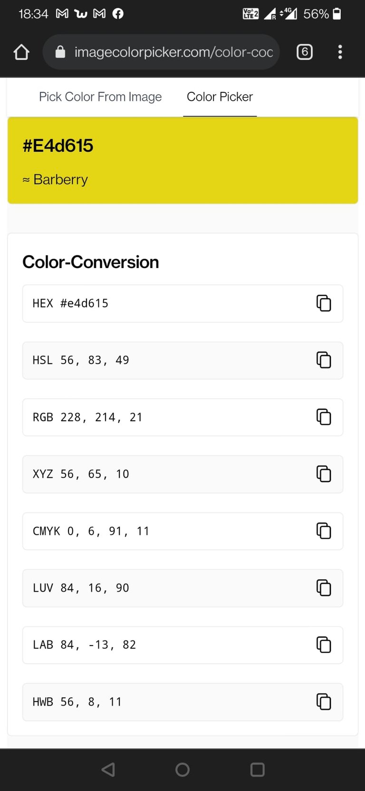Copy the CMYK color value
Viewport: 365px width, 791px height.
[324, 531]
